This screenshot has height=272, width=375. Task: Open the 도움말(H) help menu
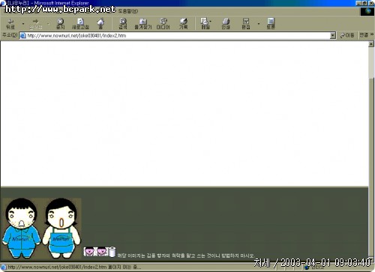(128, 11)
